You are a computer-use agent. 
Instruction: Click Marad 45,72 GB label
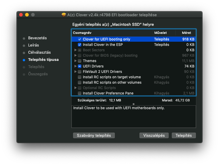[x=176, y=100]
